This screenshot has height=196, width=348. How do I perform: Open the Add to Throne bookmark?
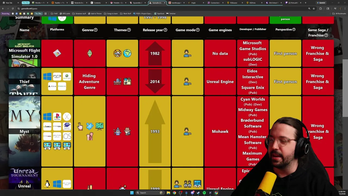(95, 14)
